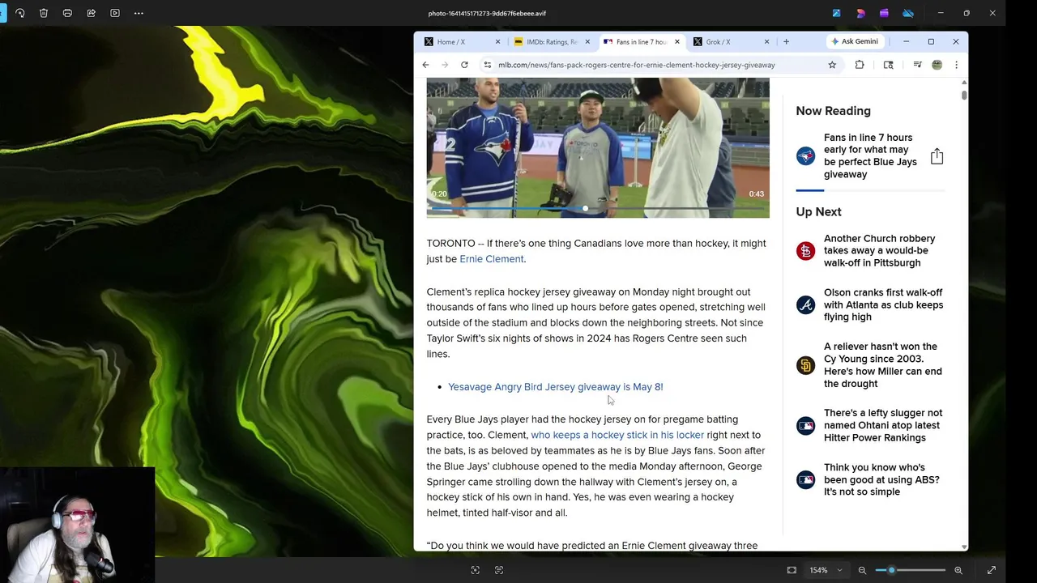Click the Cardinals logo next to Church article

point(805,251)
